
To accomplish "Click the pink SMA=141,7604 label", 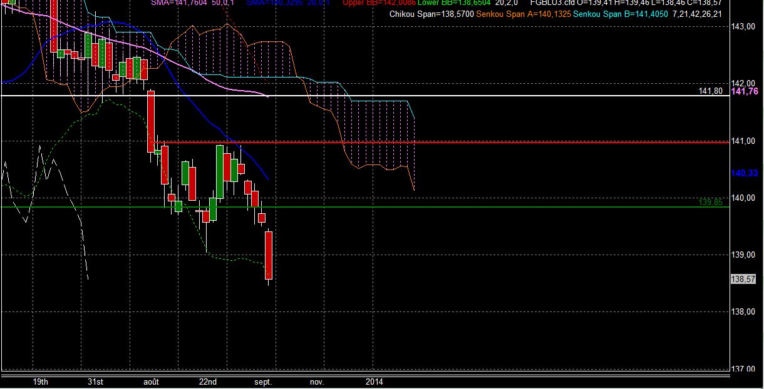I will pos(180,3).
